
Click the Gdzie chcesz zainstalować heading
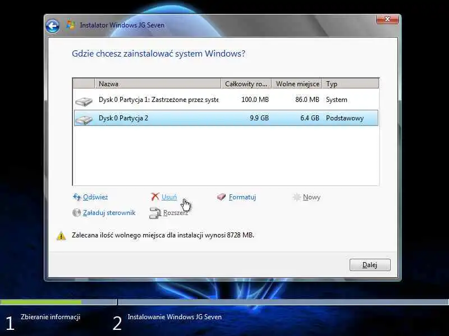pos(158,54)
